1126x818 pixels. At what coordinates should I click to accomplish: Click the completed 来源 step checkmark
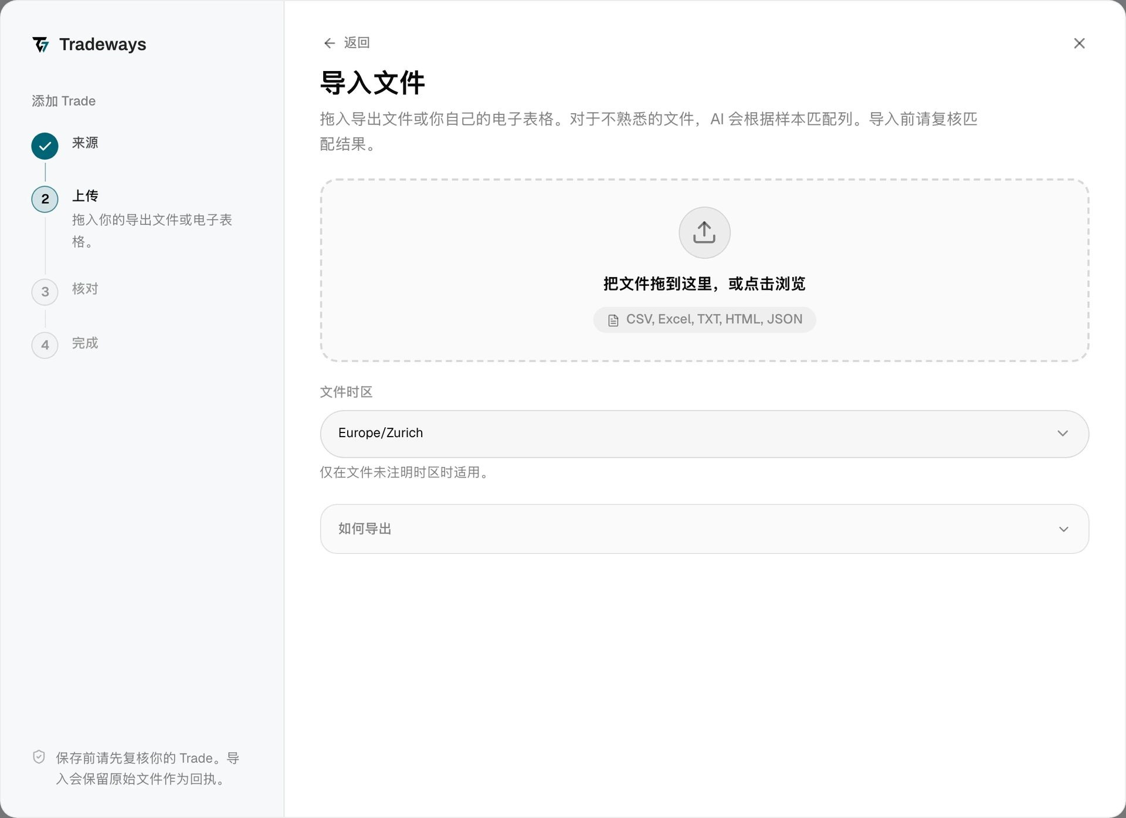(x=45, y=146)
